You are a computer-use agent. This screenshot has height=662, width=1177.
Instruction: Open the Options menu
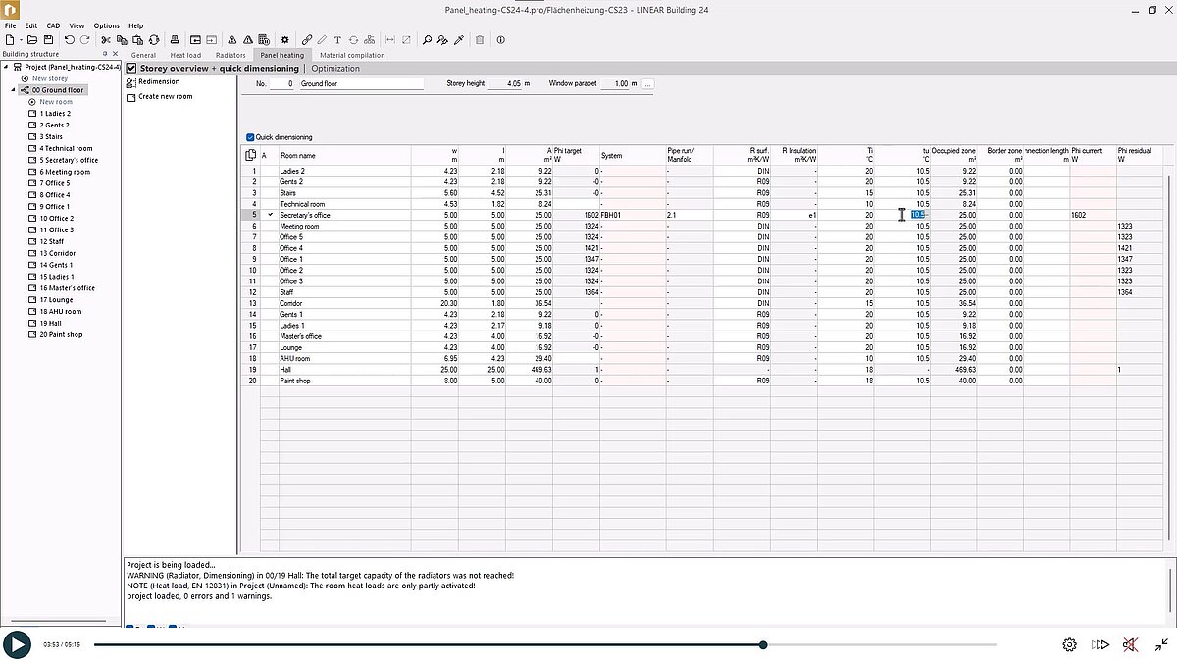(x=106, y=25)
